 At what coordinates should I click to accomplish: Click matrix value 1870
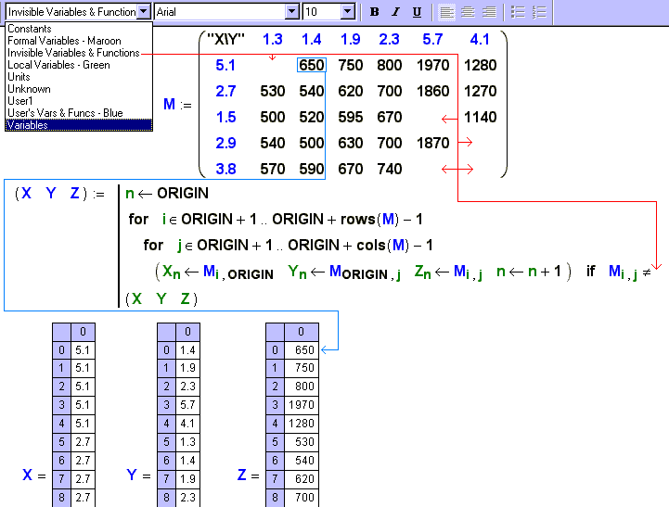tap(432, 143)
